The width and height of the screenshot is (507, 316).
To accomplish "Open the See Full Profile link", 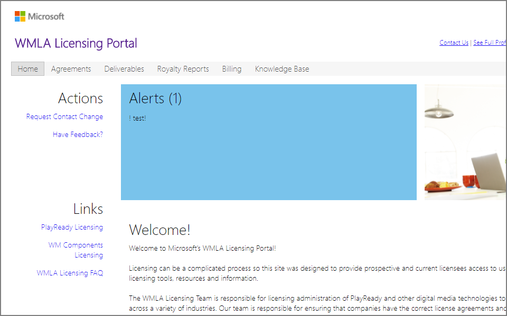I will [x=490, y=43].
